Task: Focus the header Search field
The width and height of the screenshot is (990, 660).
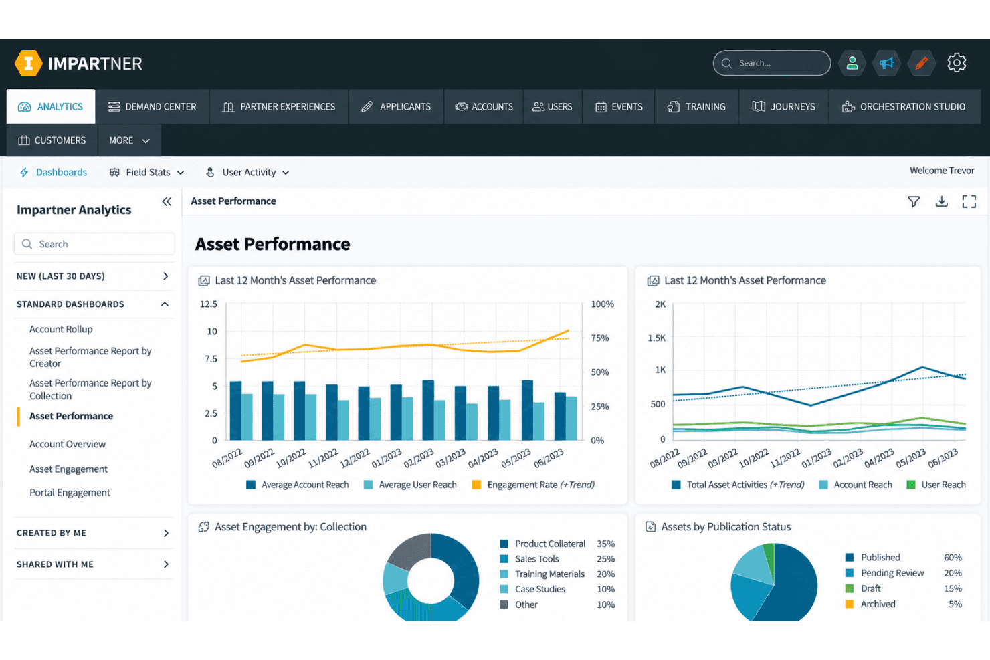Action: point(772,64)
